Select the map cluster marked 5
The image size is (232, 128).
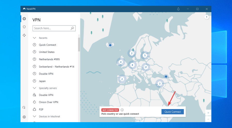pyautogui.click(x=145, y=55)
